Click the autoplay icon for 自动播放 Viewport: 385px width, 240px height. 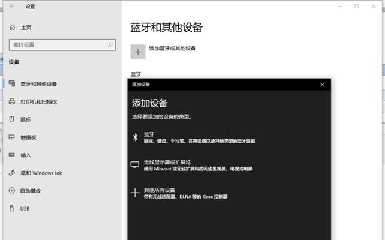point(12,190)
